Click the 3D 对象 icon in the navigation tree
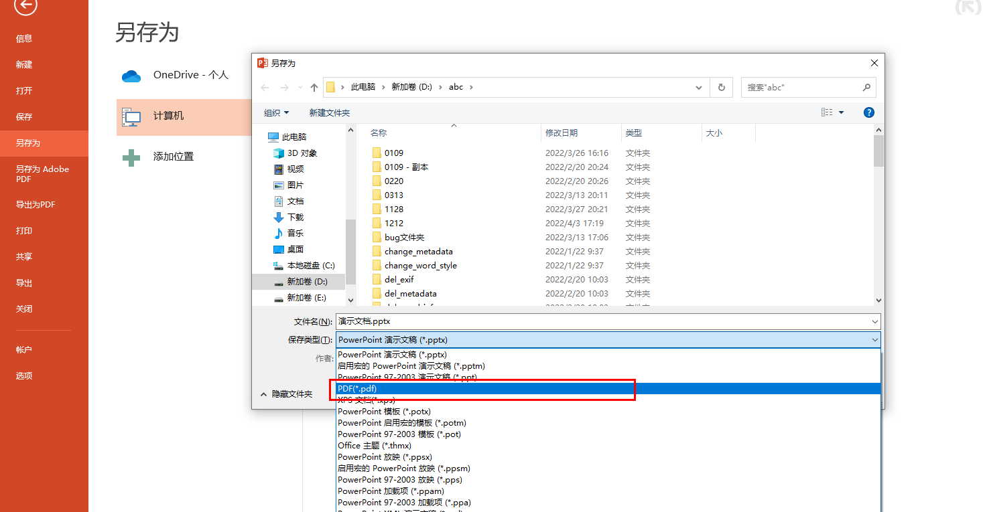The image size is (983, 512). coord(279,153)
